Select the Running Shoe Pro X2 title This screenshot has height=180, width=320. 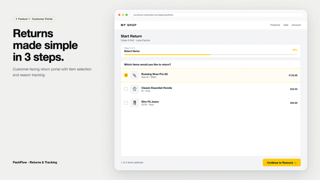[155, 74]
